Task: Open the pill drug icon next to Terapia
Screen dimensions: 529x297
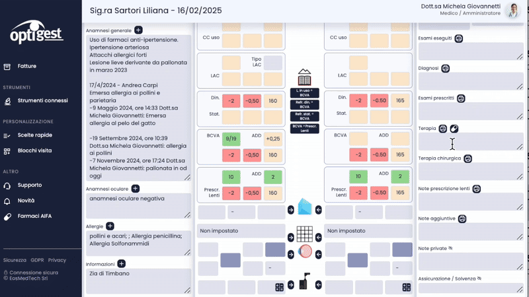Action: (x=454, y=128)
